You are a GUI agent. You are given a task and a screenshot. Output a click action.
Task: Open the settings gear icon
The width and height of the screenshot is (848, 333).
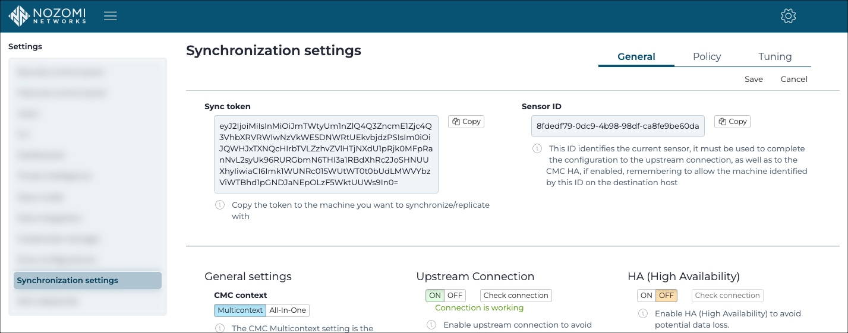[788, 16]
